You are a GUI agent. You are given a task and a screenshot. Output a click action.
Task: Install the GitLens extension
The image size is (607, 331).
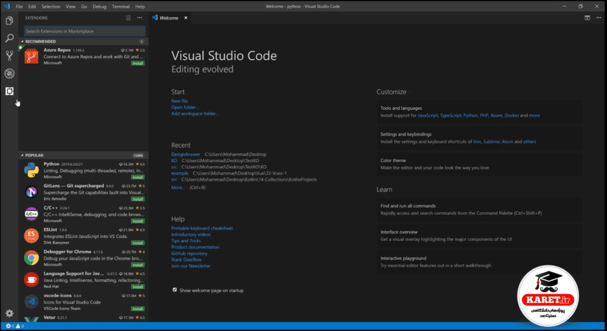[x=138, y=199]
